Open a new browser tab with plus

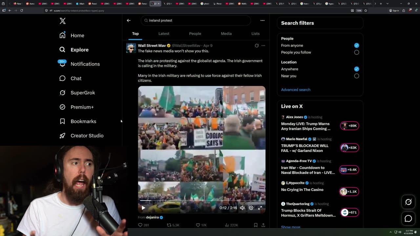pos(381,4)
